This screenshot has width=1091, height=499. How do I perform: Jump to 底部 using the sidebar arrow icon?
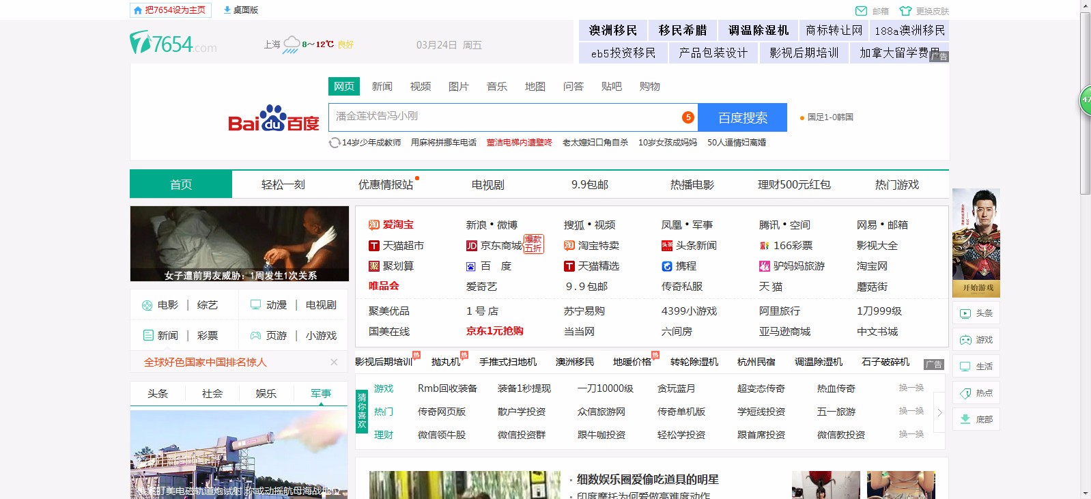pos(965,420)
